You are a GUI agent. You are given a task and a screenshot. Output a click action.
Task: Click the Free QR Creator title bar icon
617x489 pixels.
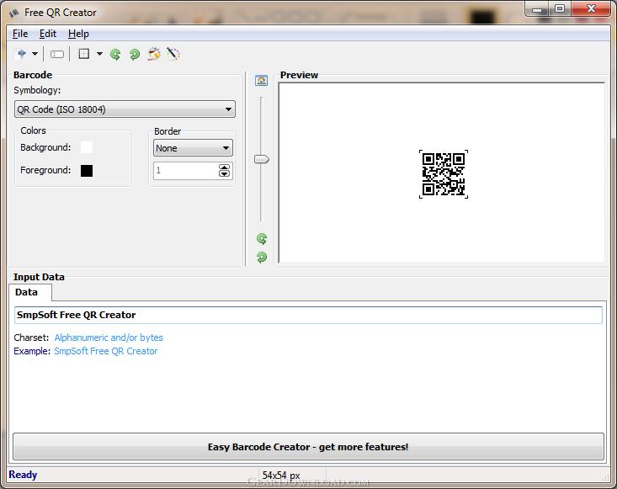click(14, 13)
